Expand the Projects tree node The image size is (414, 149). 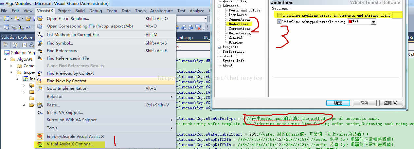click(x=219, y=47)
